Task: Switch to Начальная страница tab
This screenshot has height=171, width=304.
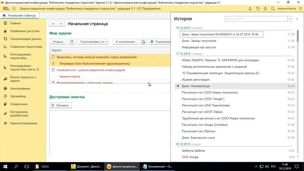Action: 19,15
